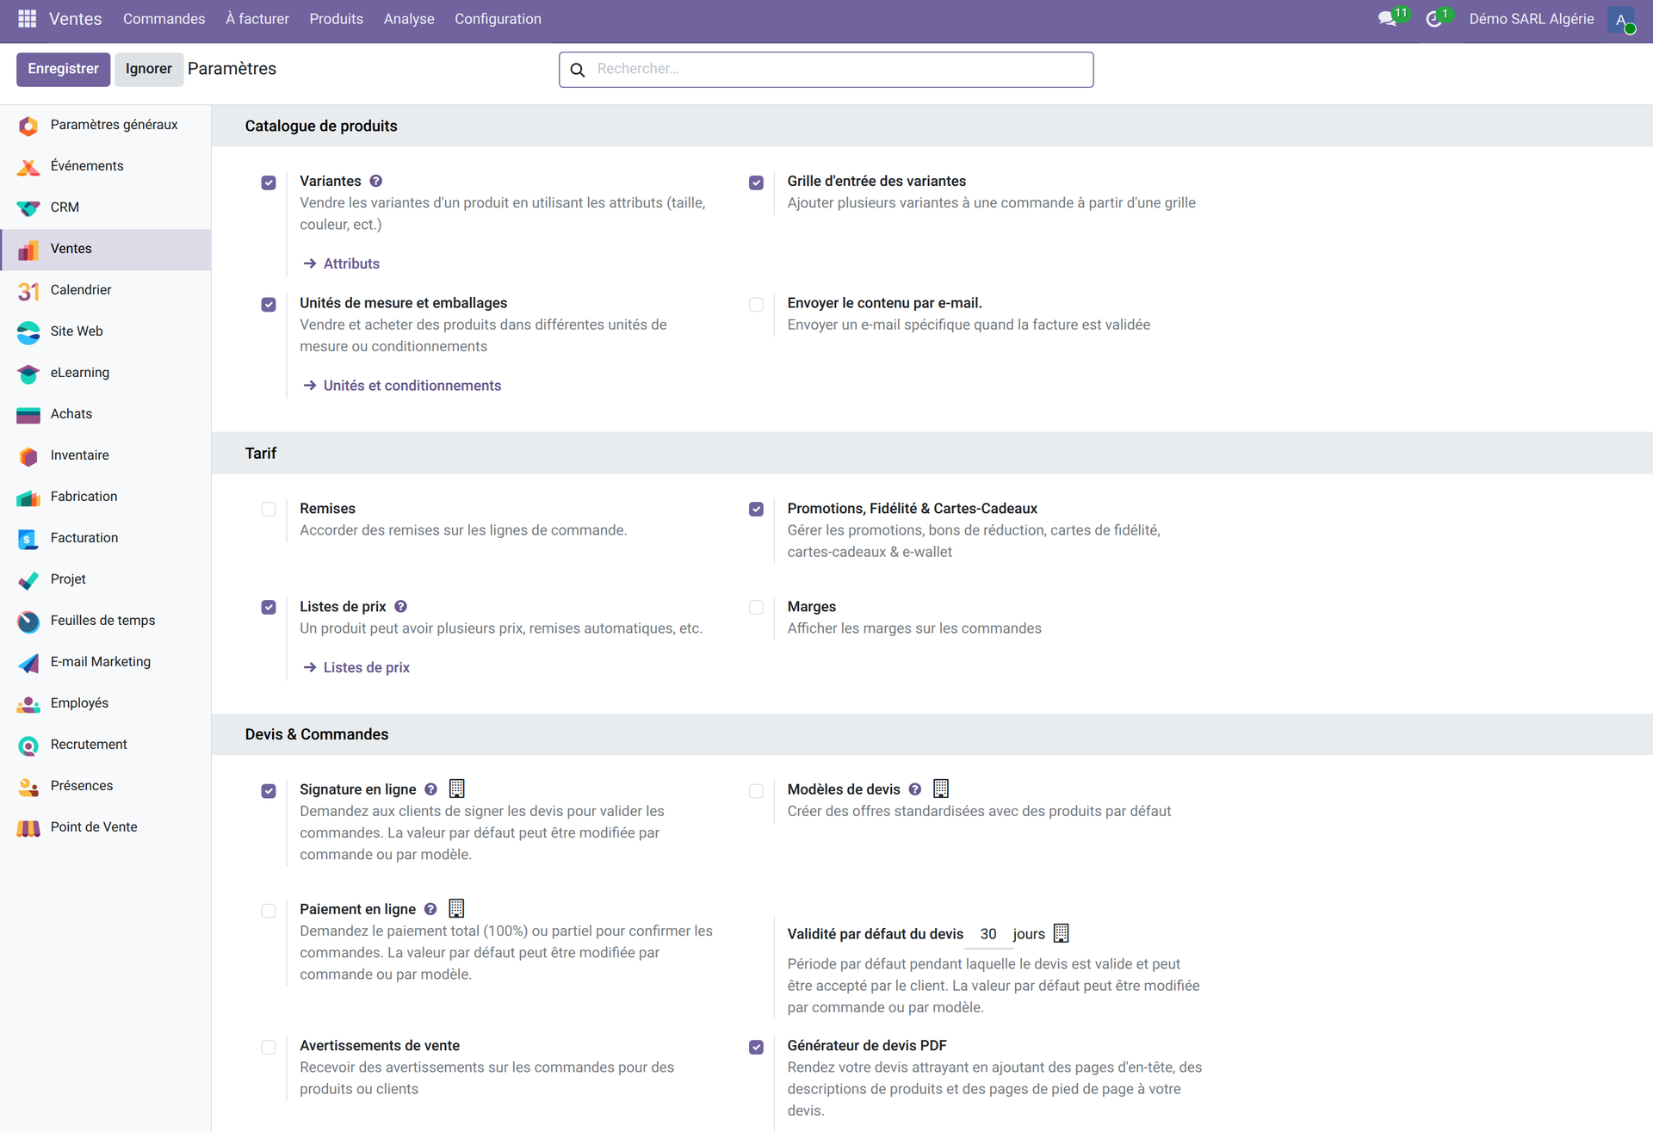Enable Avertissements de vente checkbox
1653x1132 pixels.
coord(269,1048)
